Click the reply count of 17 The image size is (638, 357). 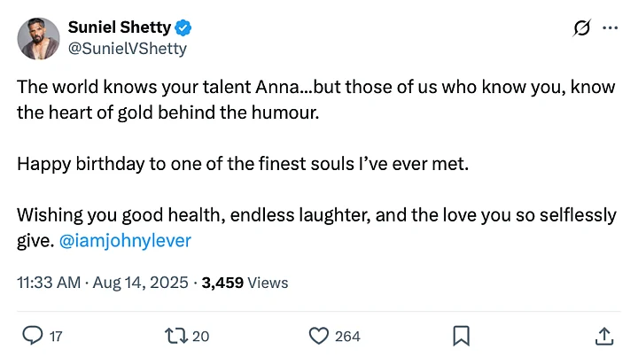click(56, 337)
